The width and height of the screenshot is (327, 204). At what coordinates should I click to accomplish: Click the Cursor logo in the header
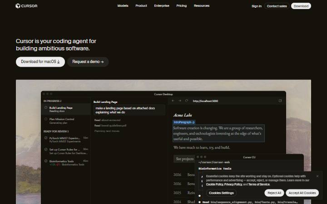click(x=26, y=6)
